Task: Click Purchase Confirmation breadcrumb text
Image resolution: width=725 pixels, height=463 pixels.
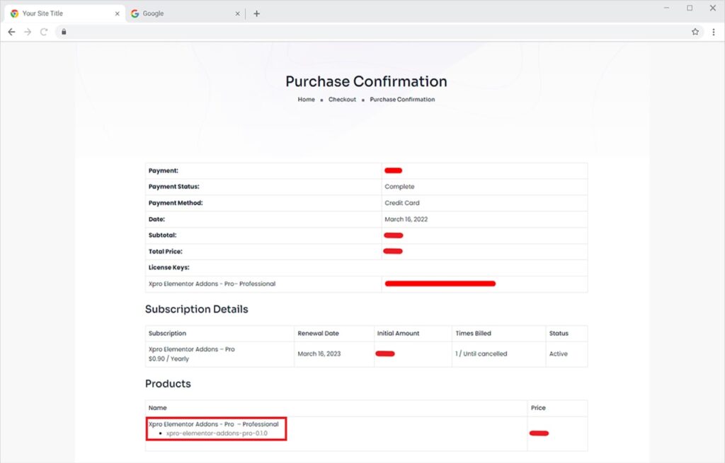Action: 402,100
